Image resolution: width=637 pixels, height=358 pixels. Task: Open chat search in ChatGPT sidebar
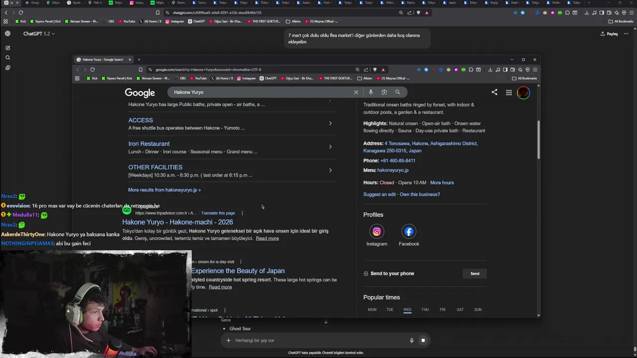pos(7,58)
